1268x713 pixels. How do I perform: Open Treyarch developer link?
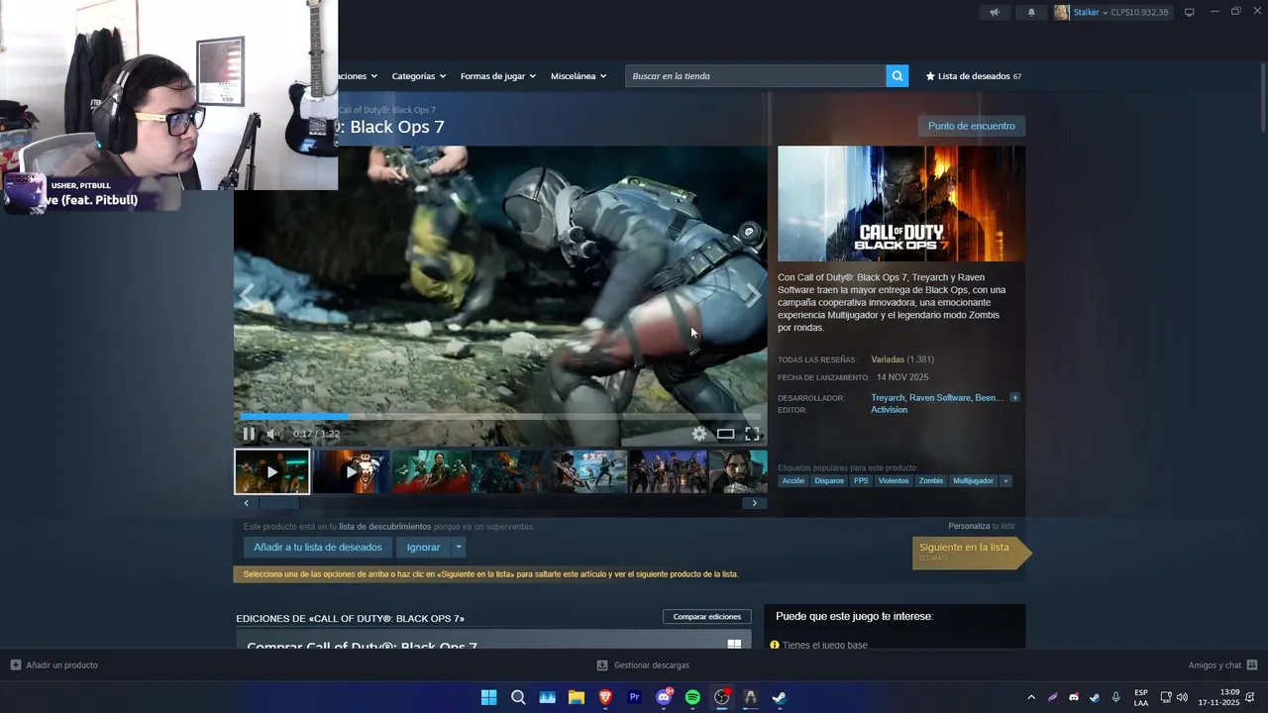click(888, 398)
